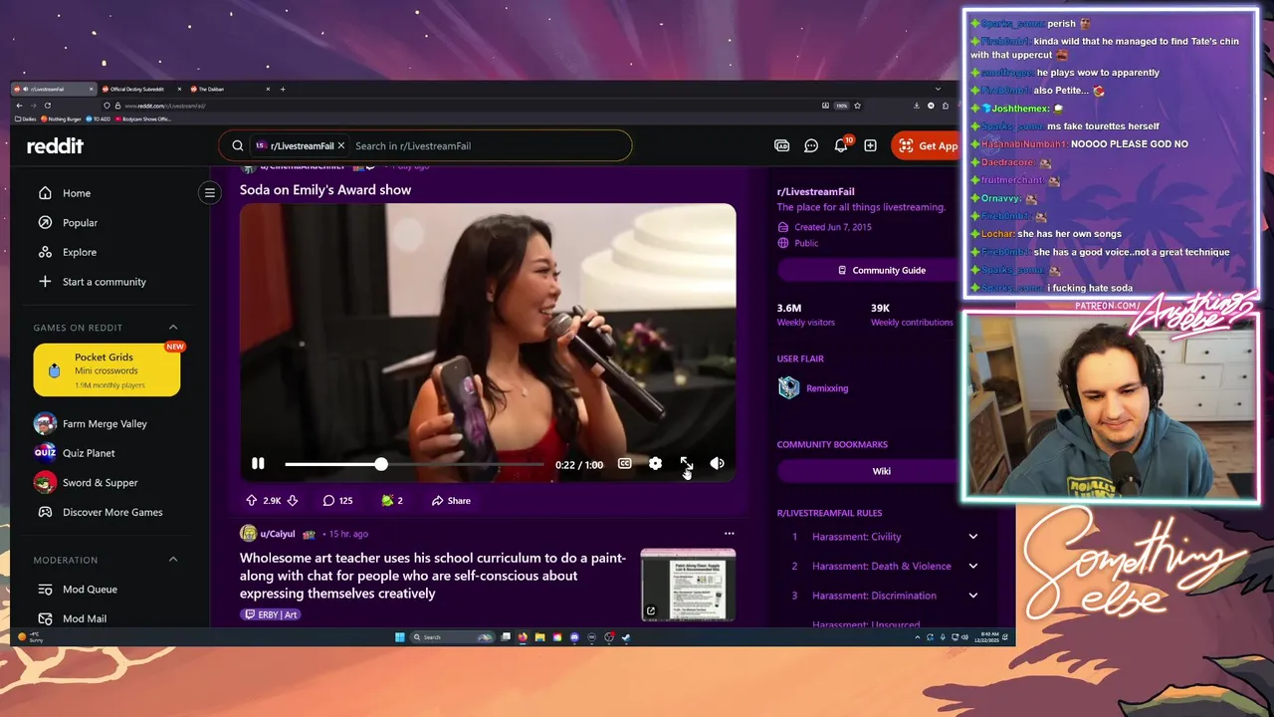Open the Dailies bookmarks folder

click(x=25, y=119)
